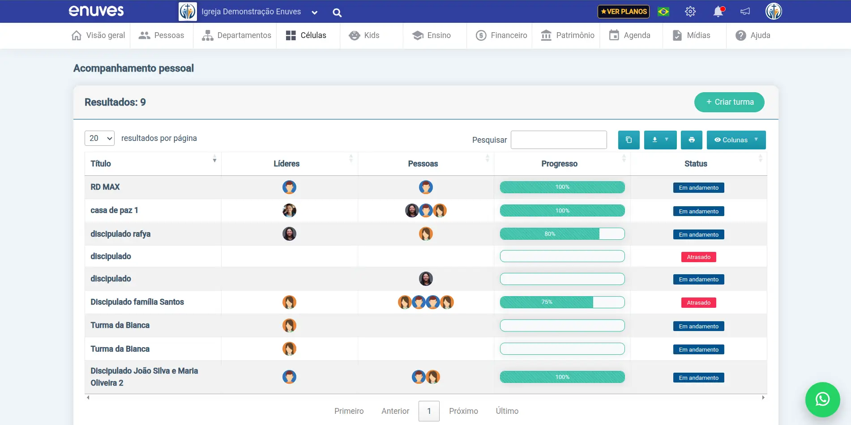This screenshot has height=425, width=851.
Task: Click leader avatar in Discipulado família Santos row
Action: (289, 302)
